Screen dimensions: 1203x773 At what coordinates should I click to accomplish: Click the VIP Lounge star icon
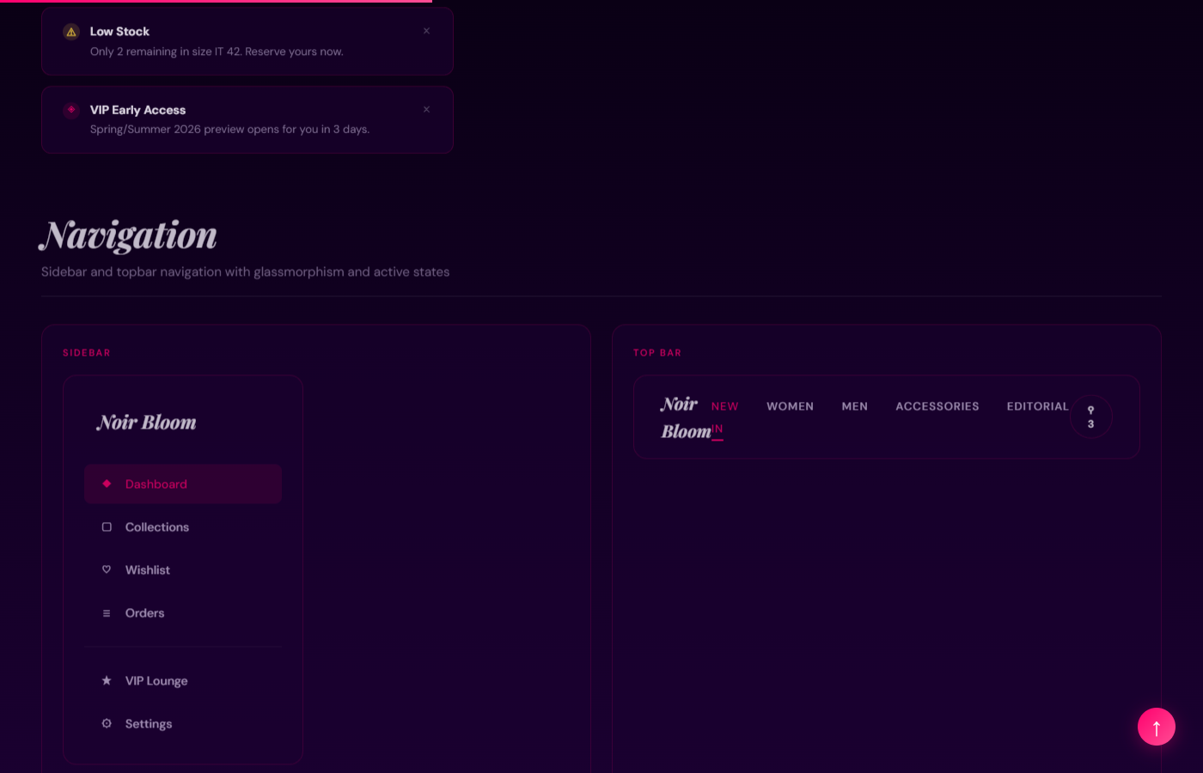(x=107, y=680)
